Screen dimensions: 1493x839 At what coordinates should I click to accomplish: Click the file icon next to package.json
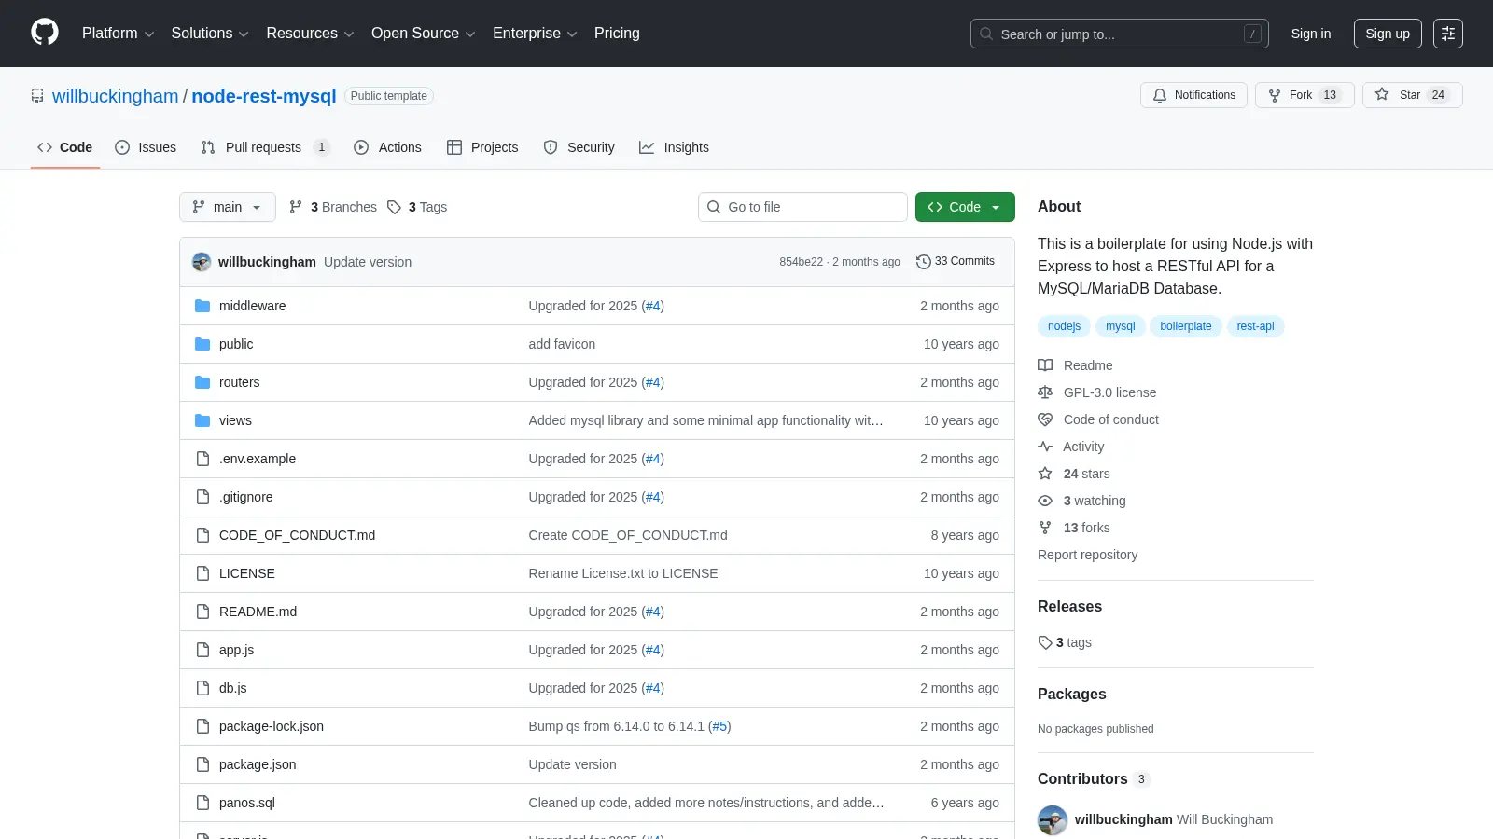tap(202, 764)
